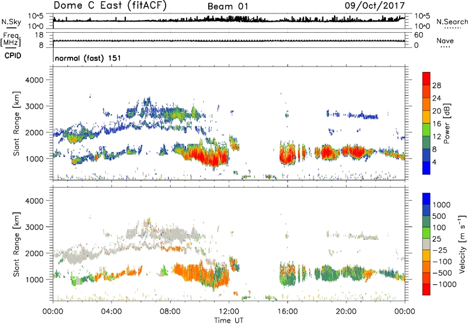Click the '4000' tick in the Power panel
468x324 pixels.
coord(34,80)
